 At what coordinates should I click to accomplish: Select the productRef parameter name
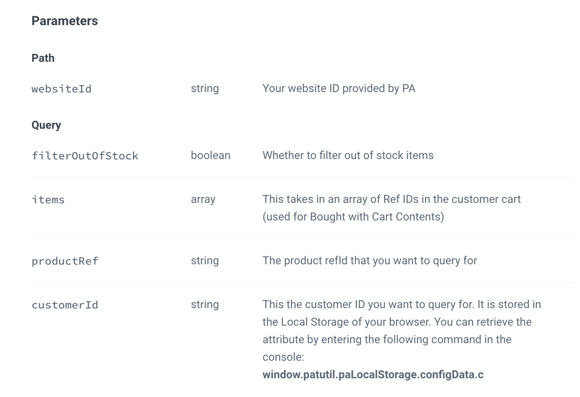pos(65,261)
